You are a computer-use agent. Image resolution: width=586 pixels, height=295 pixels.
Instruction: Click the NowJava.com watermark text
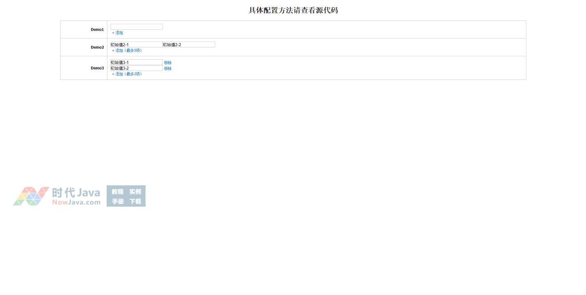tap(76, 202)
